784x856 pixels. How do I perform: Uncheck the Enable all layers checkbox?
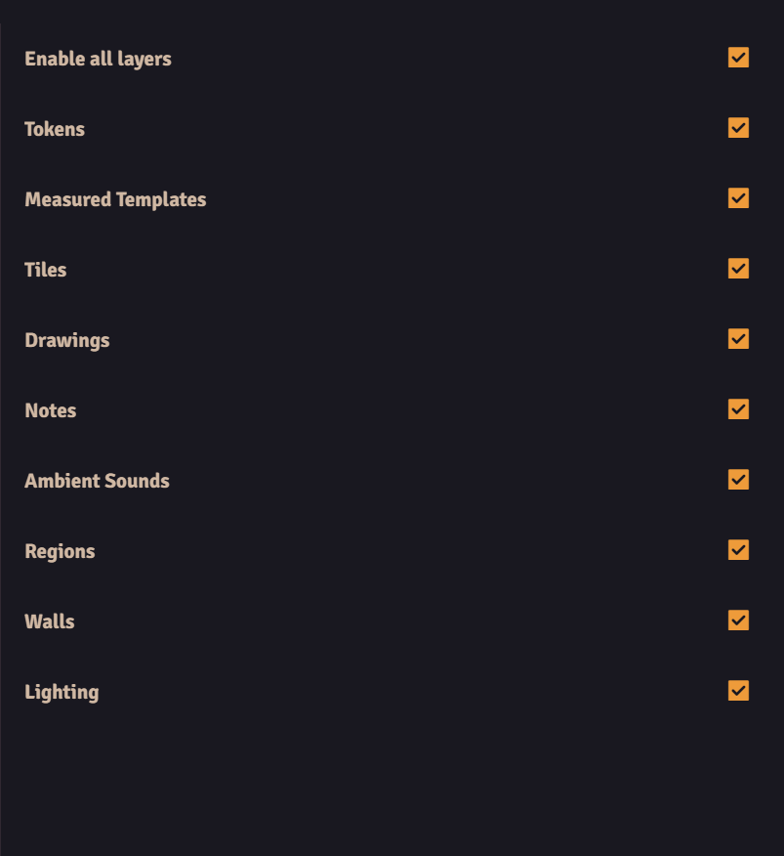(738, 58)
